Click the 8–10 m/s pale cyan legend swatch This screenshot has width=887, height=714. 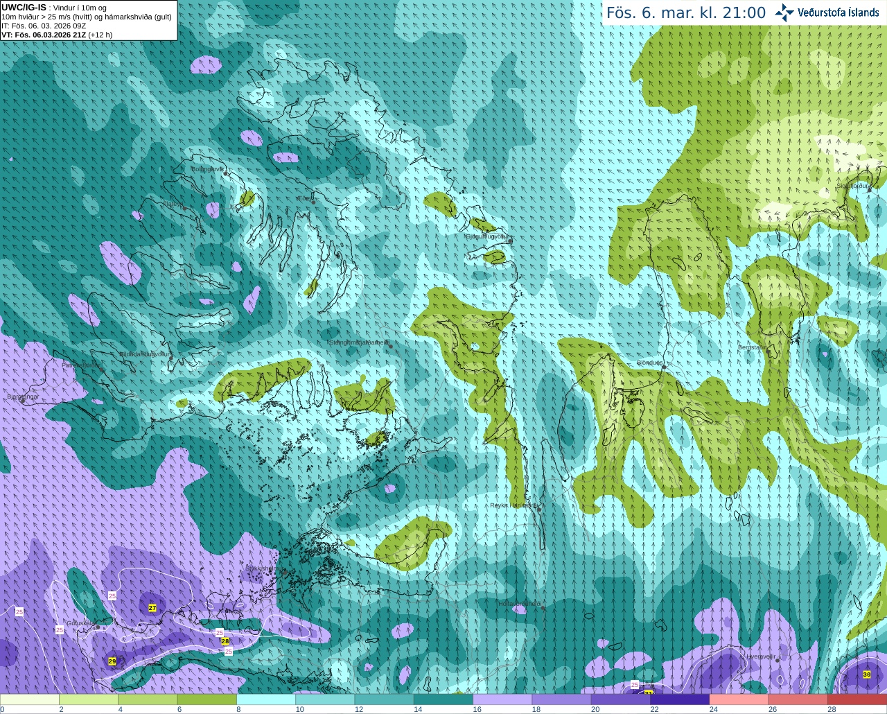[266, 699]
